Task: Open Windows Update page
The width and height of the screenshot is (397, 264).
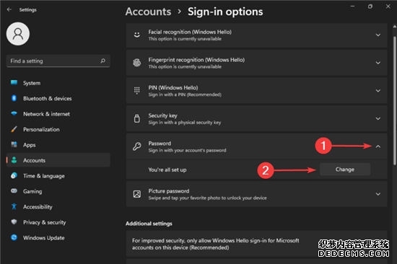Action: (x=58, y=238)
